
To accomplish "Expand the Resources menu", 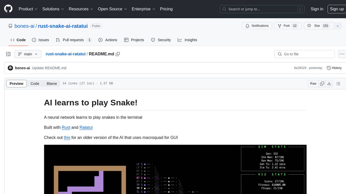I will (x=81, y=9).
